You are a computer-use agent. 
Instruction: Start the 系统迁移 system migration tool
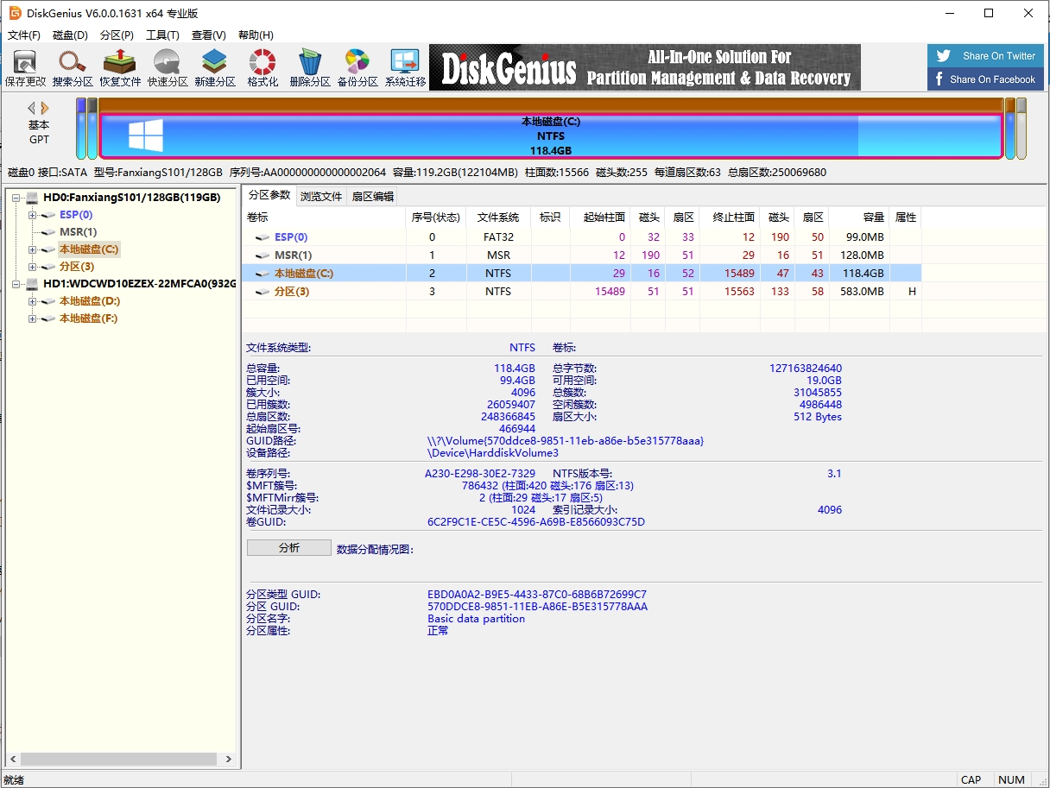(405, 68)
